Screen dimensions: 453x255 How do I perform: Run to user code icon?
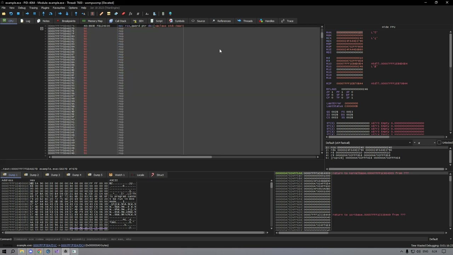coord(83,13)
